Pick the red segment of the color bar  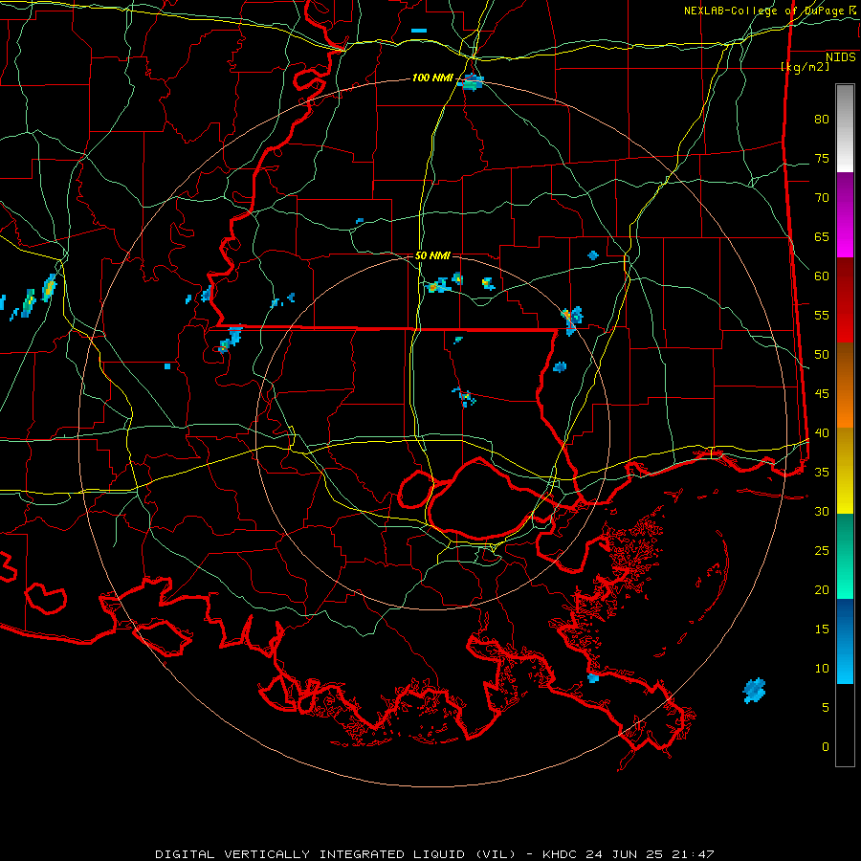845,299
